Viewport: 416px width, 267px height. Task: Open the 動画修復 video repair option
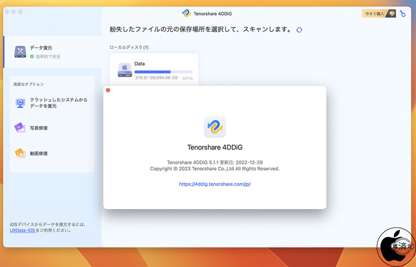(52, 153)
